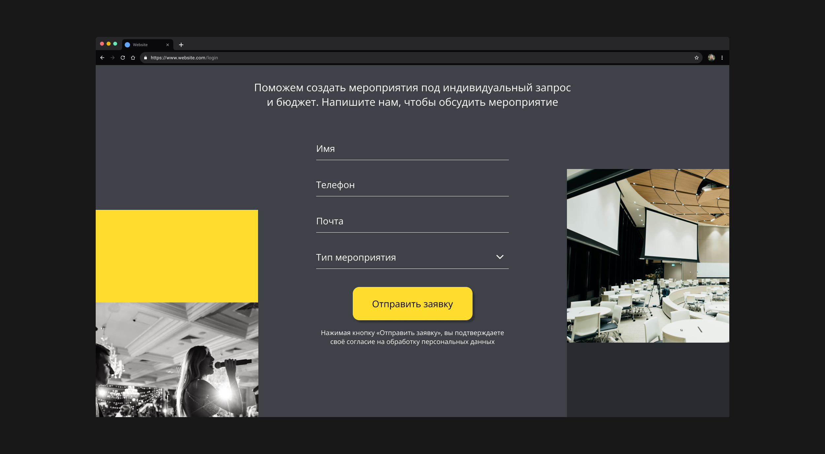Go to home page icon

[133, 58]
